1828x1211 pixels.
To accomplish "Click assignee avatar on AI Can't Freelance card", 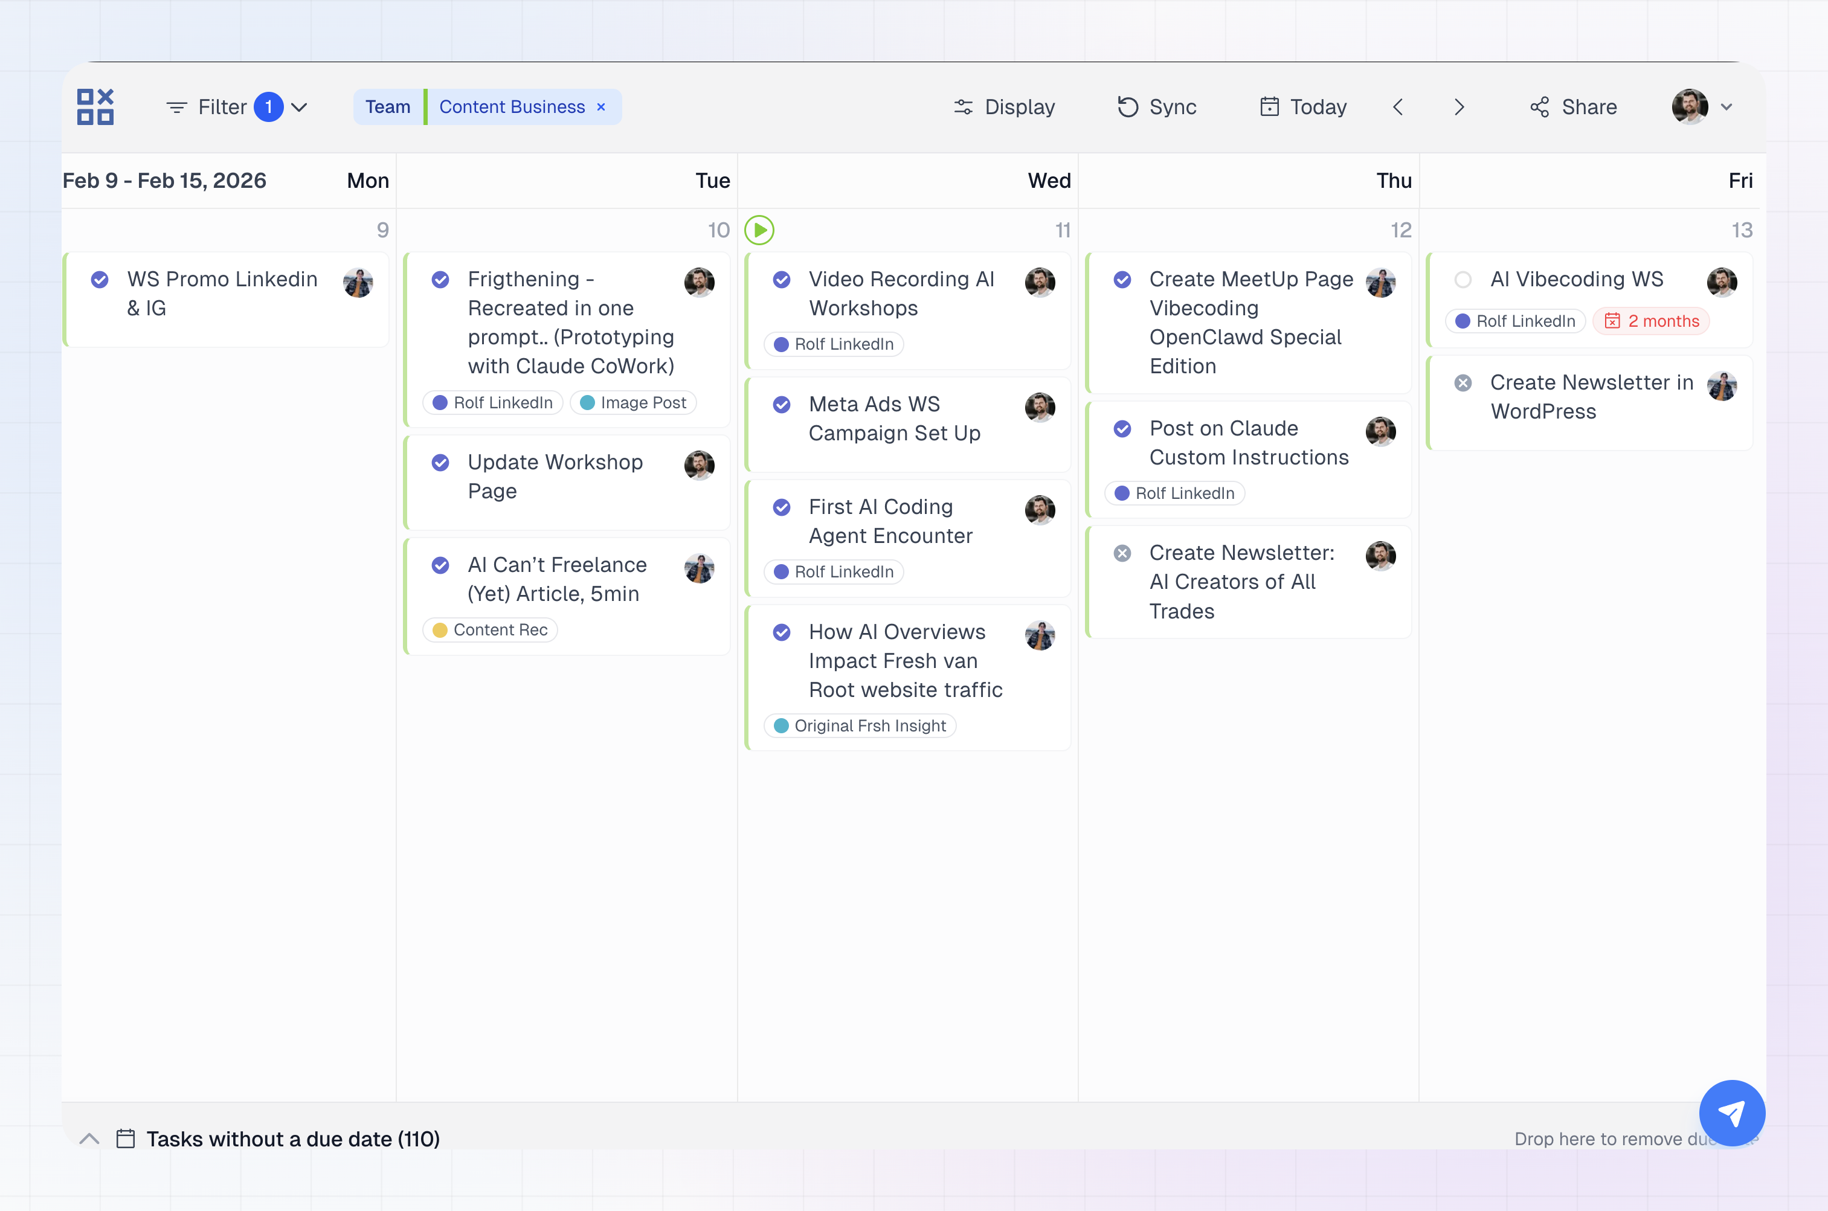I will [700, 568].
